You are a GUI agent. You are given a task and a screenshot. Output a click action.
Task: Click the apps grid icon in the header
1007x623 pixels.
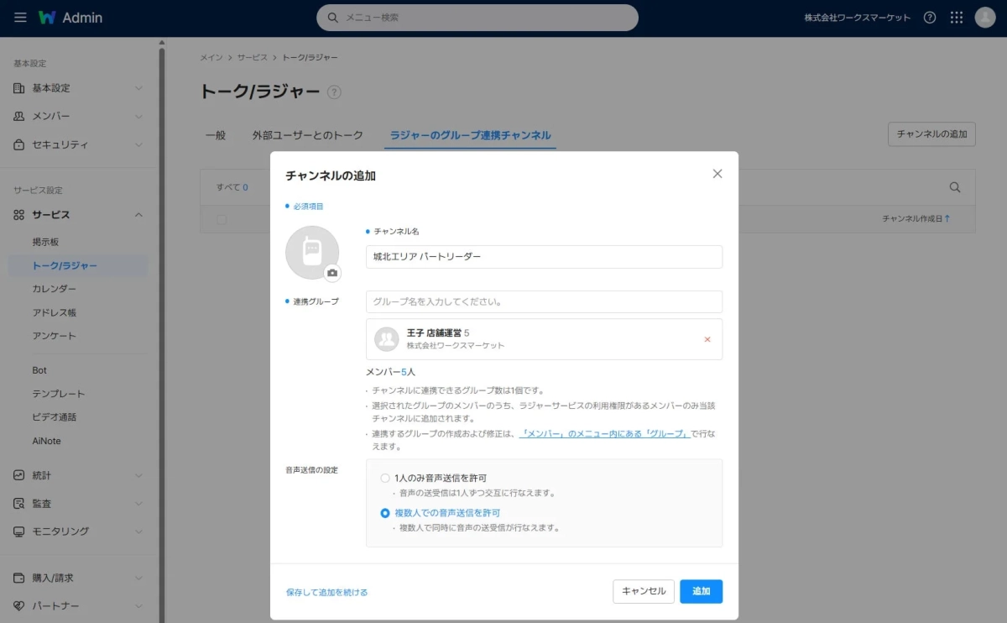(x=956, y=17)
